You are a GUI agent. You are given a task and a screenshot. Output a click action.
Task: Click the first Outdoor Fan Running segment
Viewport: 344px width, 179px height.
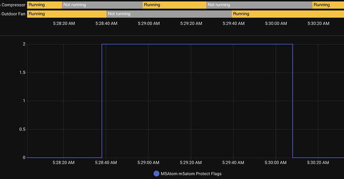(67, 14)
